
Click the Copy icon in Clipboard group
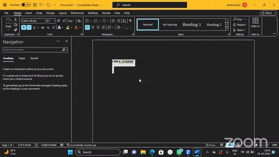click(x=16, y=24)
